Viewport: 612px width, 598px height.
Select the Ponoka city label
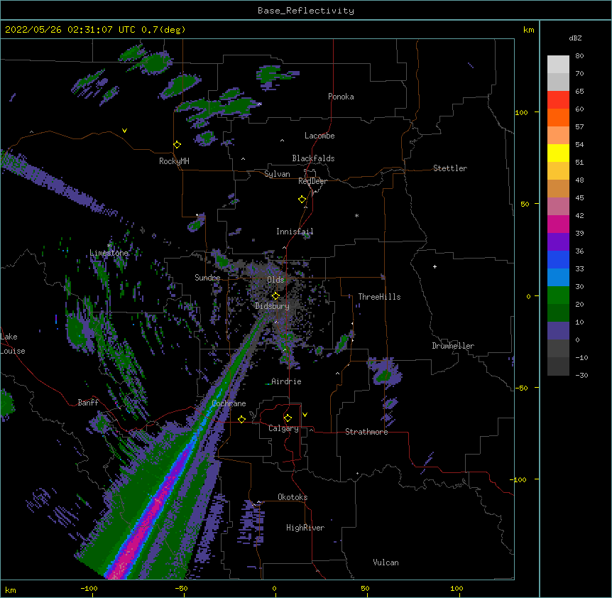click(x=341, y=97)
